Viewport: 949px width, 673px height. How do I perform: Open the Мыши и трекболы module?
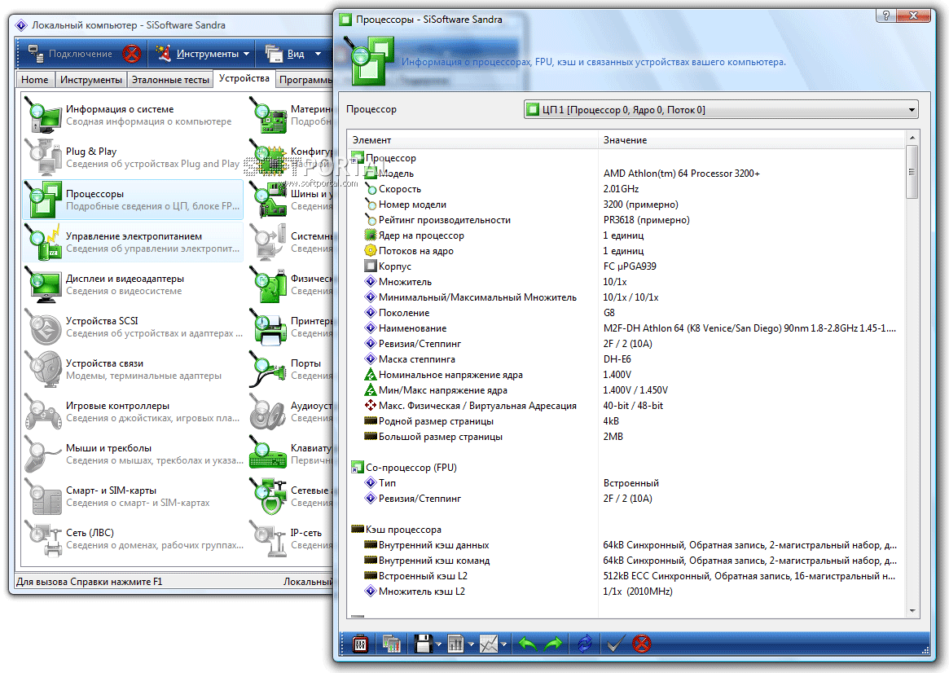point(133,454)
